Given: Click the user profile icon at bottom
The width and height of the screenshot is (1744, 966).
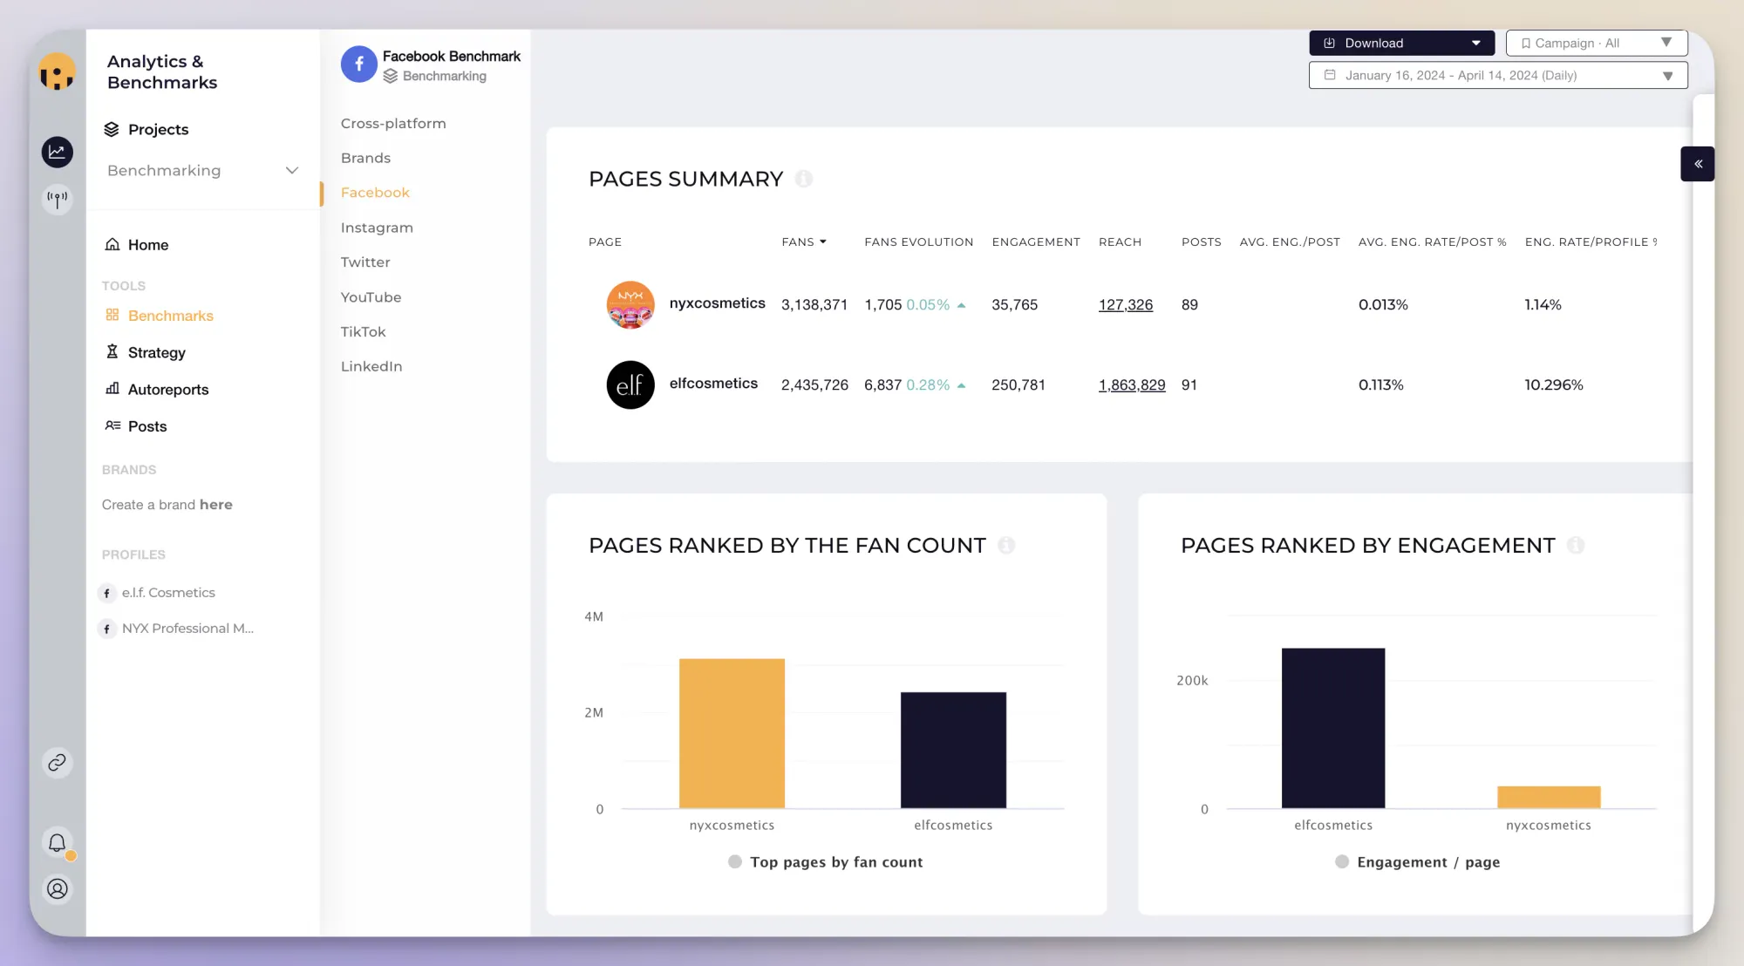Looking at the screenshot, I should point(56,888).
